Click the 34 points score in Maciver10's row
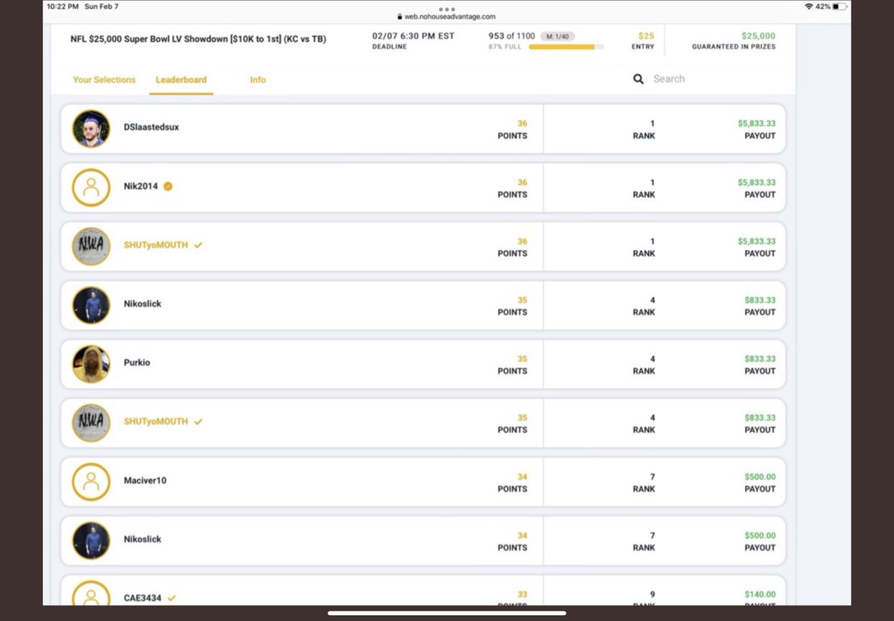This screenshot has height=621, width=894. pyautogui.click(x=522, y=477)
